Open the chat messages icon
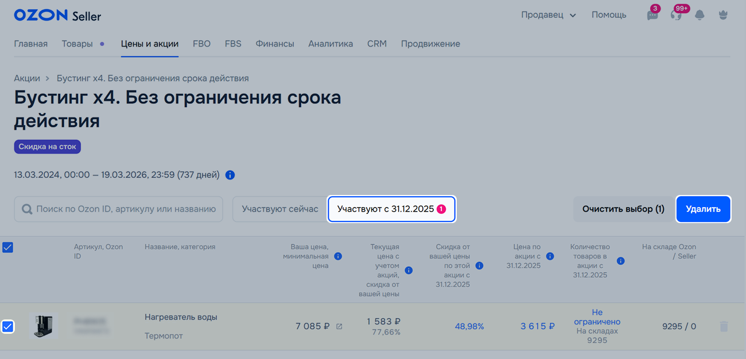Screen dimensions: 746x359 tap(652, 15)
